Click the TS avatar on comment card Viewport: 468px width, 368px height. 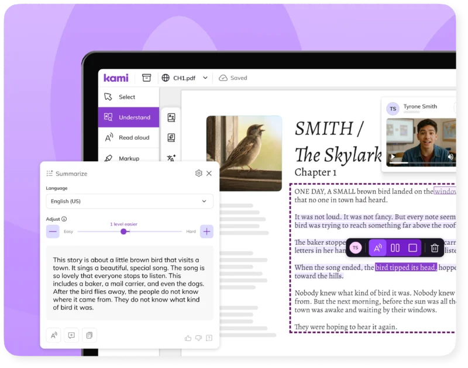[x=393, y=109]
